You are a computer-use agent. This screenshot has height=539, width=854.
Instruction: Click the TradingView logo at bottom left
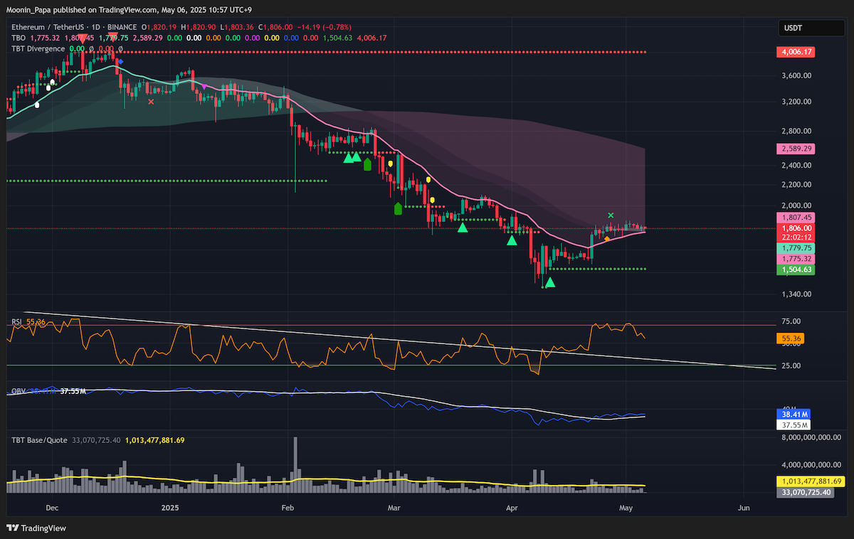tap(37, 528)
